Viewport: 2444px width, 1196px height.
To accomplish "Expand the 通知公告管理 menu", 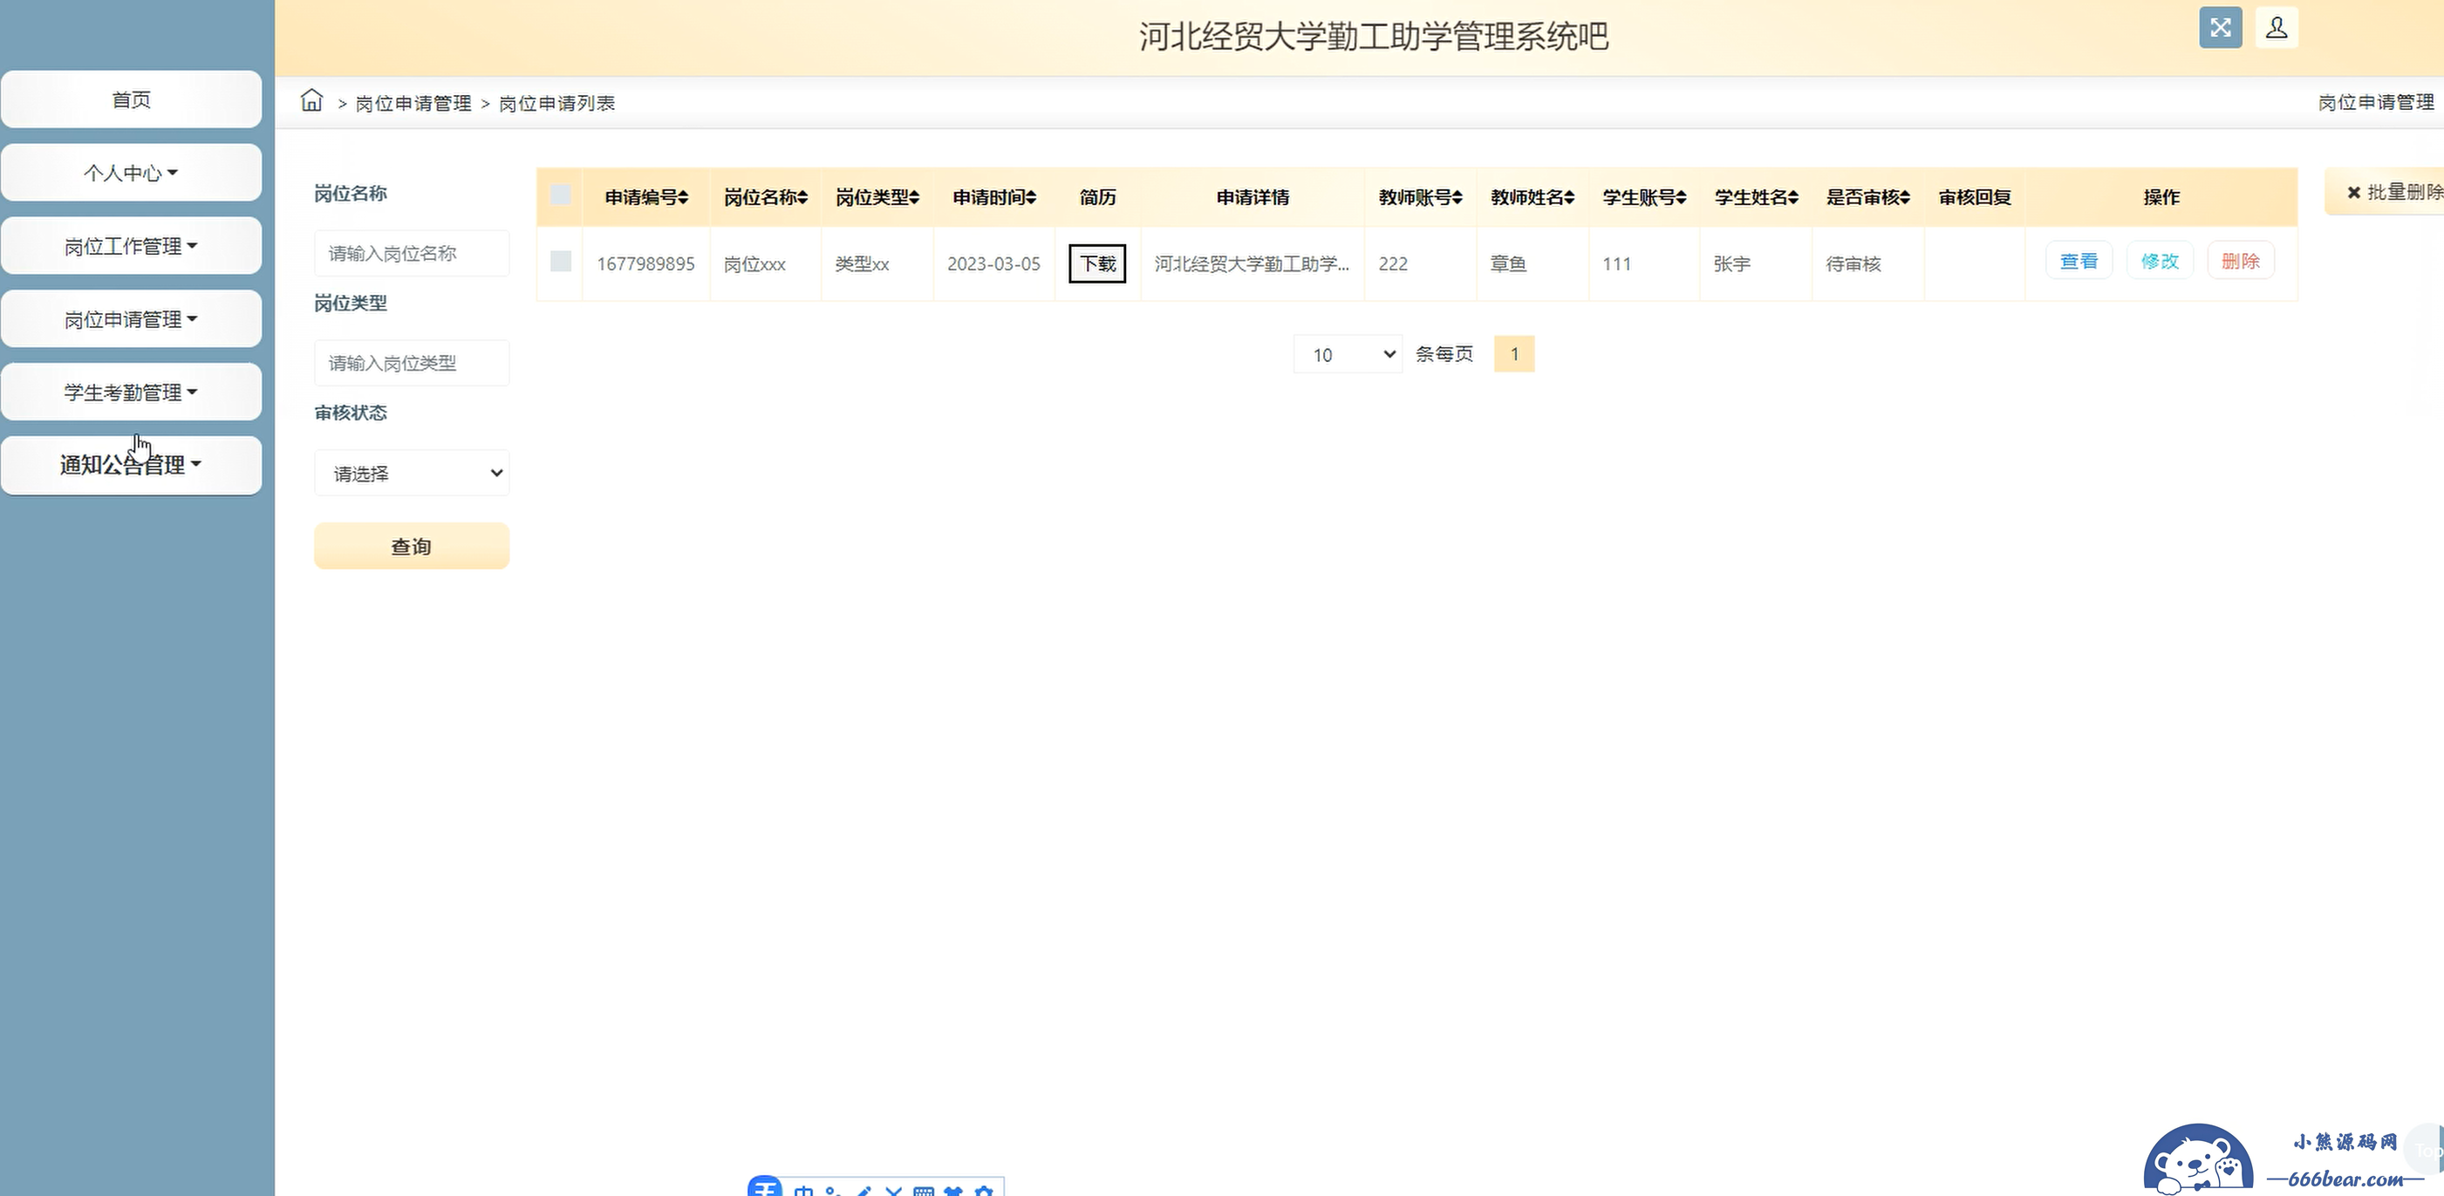I will (131, 465).
